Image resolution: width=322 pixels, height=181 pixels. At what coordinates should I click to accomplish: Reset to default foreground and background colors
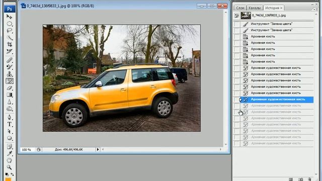[x=7, y=174]
